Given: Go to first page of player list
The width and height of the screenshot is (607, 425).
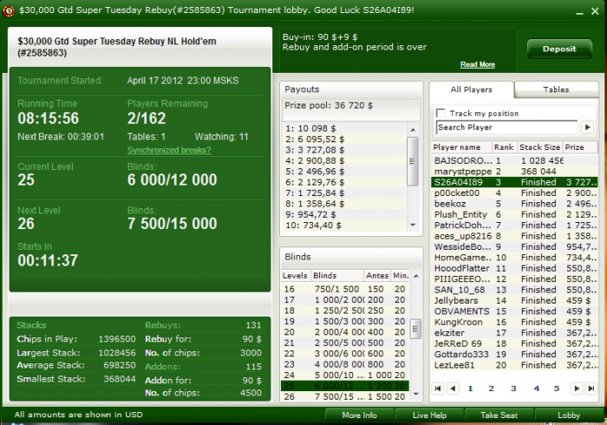Looking at the screenshot, I should (x=438, y=389).
